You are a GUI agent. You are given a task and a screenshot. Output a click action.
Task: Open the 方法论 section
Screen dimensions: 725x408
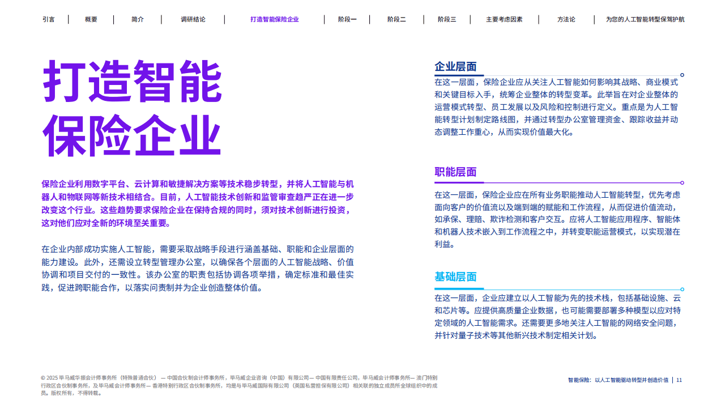(x=566, y=19)
